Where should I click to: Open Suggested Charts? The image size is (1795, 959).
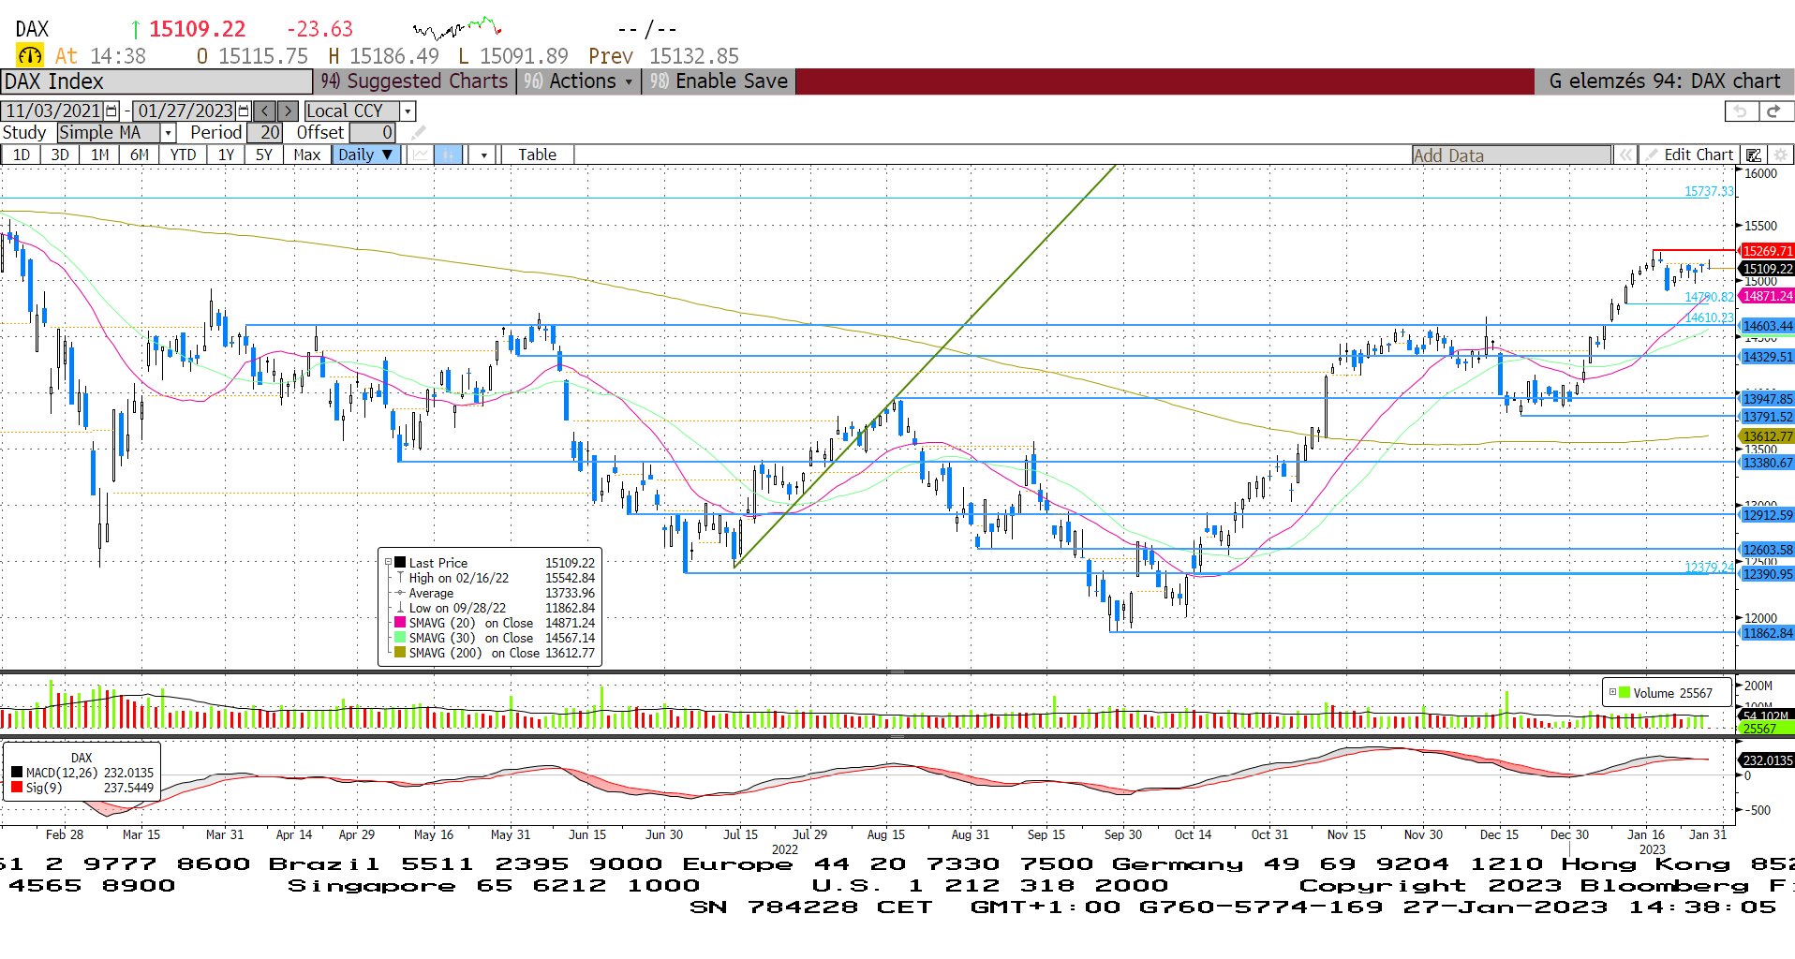point(414,81)
